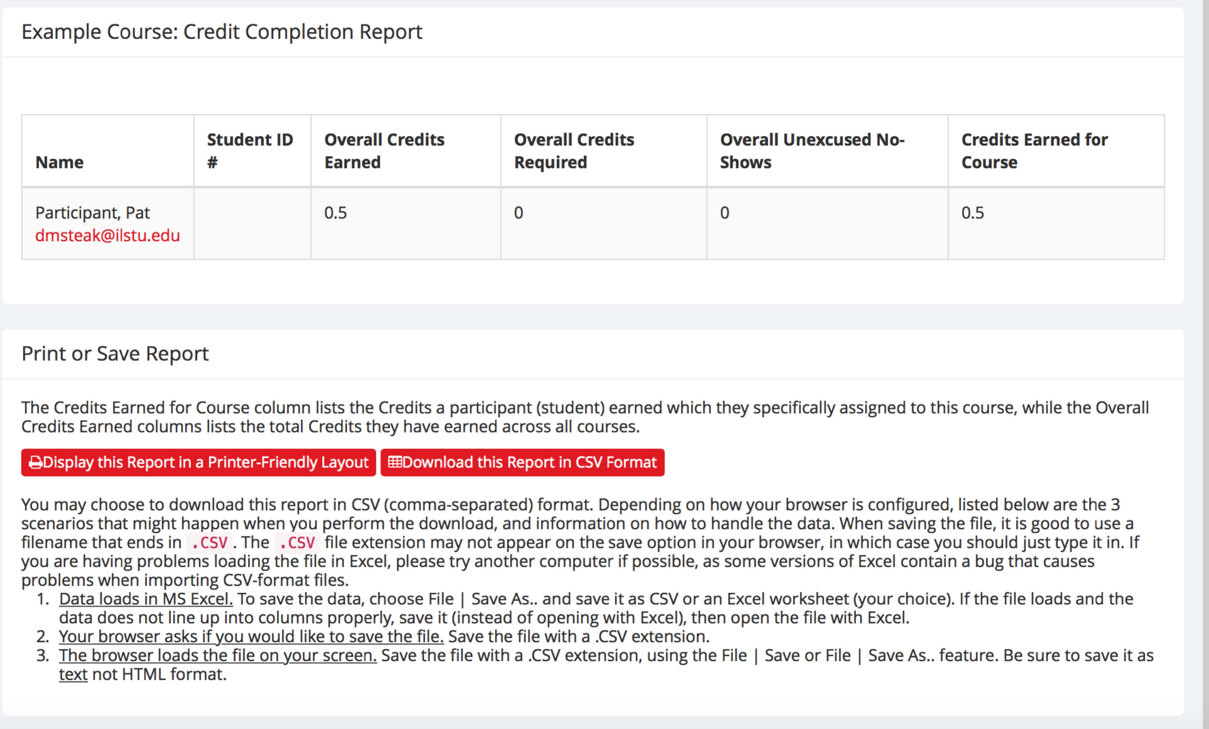Click the table grid icon on CSV button

click(395, 462)
